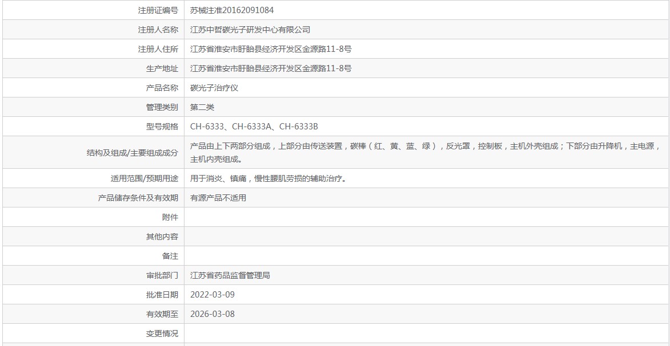Screen dimensions: 670x346
Task: Select approval date 2022-03-09
Action: point(212,295)
